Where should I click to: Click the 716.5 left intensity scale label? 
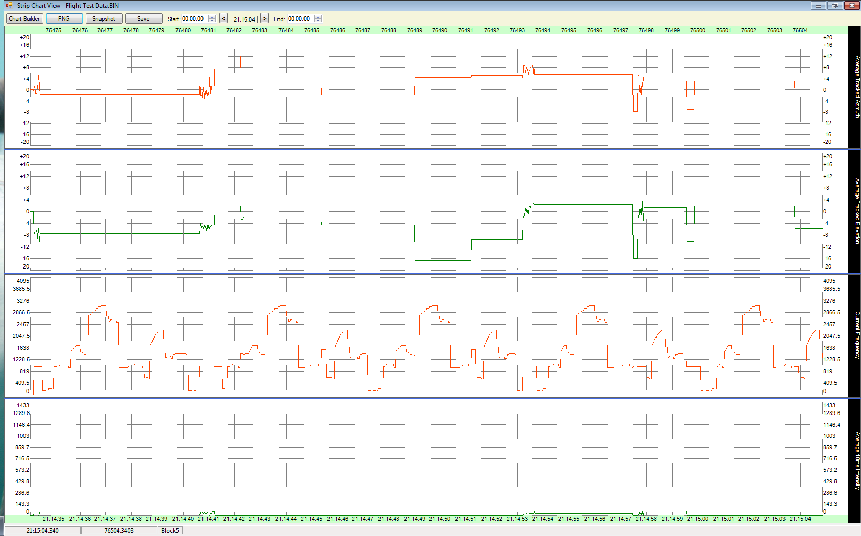[22, 458]
